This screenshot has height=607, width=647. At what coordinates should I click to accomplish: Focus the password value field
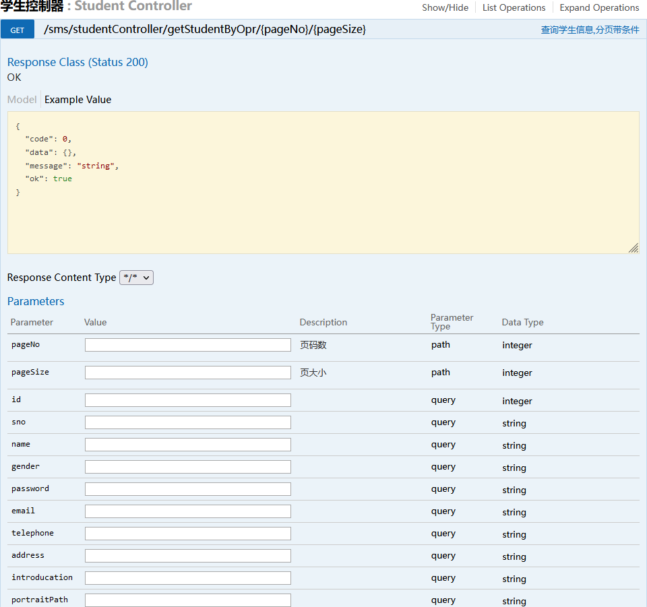click(188, 489)
